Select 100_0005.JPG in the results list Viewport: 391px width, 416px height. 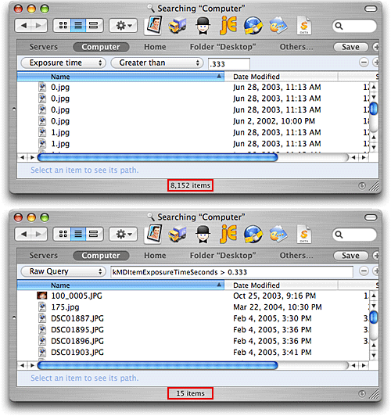click(77, 296)
